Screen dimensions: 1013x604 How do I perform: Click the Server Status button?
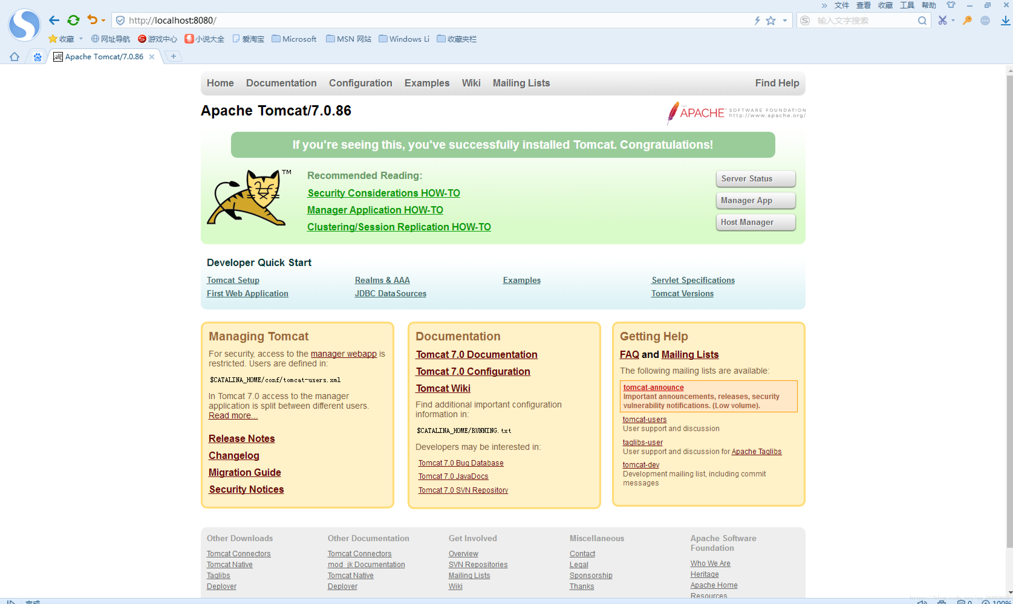(756, 179)
